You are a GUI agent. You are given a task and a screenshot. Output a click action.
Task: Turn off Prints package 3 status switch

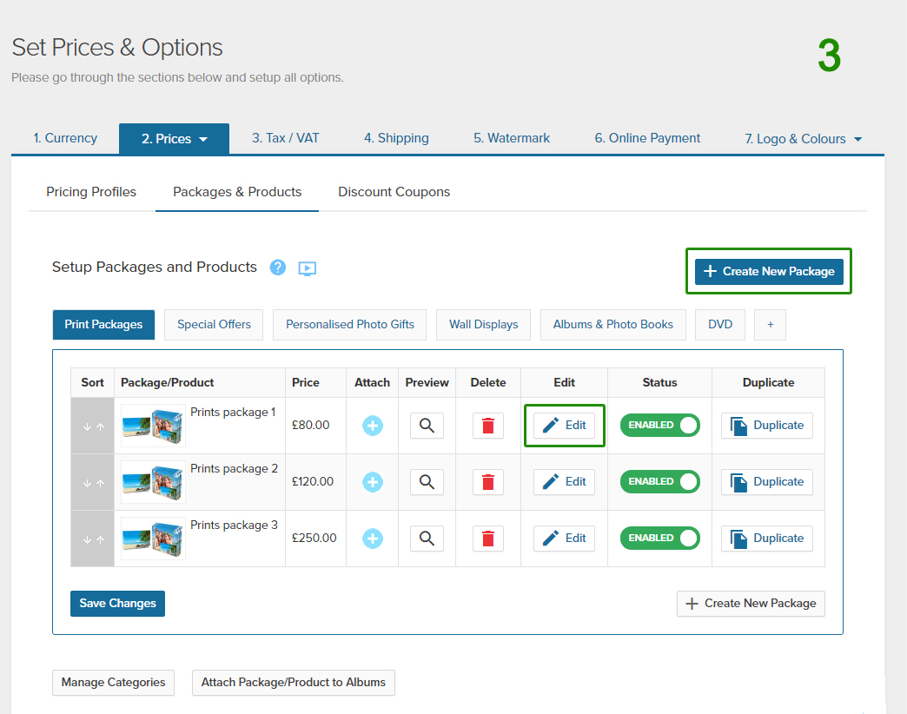pyautogui.click(x=659, y=539)
